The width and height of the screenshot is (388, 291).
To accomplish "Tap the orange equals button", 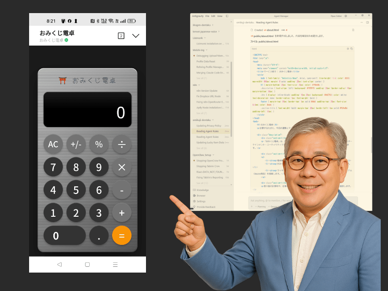I will 122,236.
